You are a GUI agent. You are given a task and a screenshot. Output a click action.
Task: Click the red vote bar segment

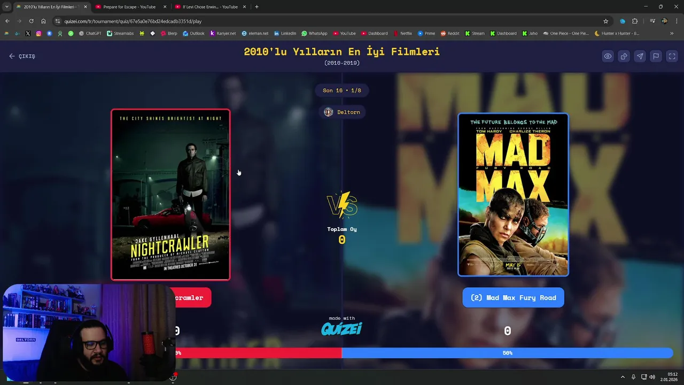tap(259, 353)
